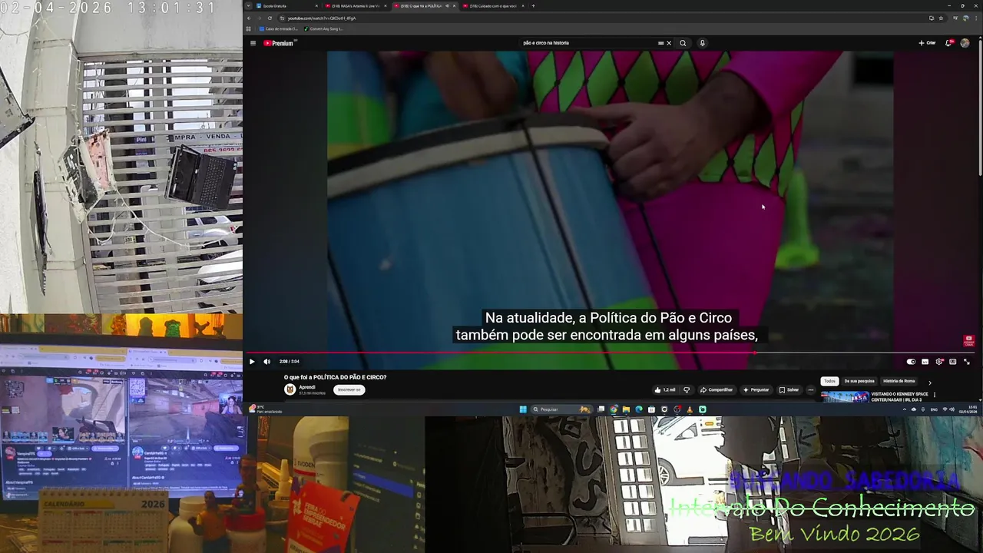The image size is (983, 553).
Task: Show more filter chips with right arrow
Action: point(929,382)
